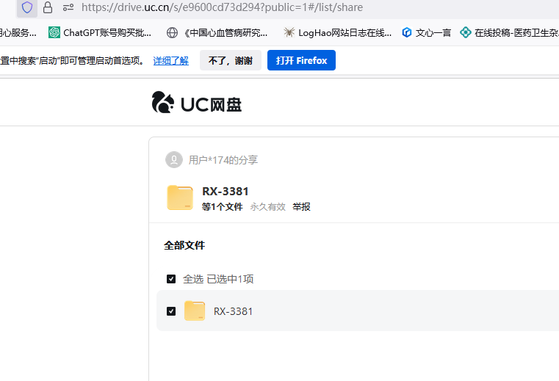The width and height of the screenshot is (559, 381).
Task: Click the 永久有效 validity label
Action: (267, 207)
